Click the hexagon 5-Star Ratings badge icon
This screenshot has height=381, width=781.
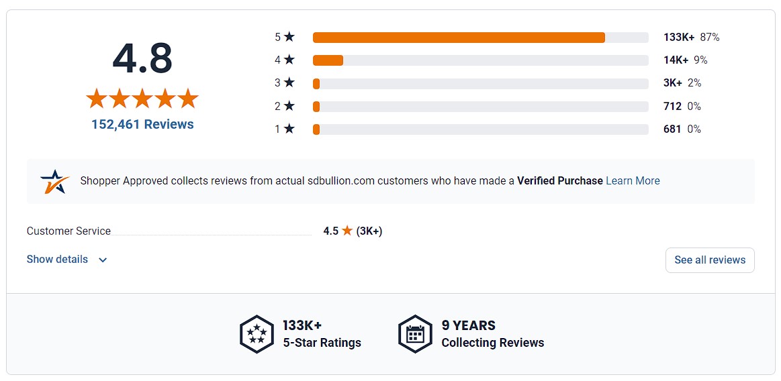257,334
